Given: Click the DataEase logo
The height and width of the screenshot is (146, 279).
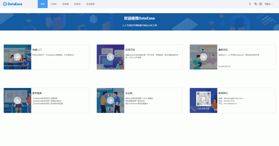Looking at the screenshot, I should click(x=13, y=4).
